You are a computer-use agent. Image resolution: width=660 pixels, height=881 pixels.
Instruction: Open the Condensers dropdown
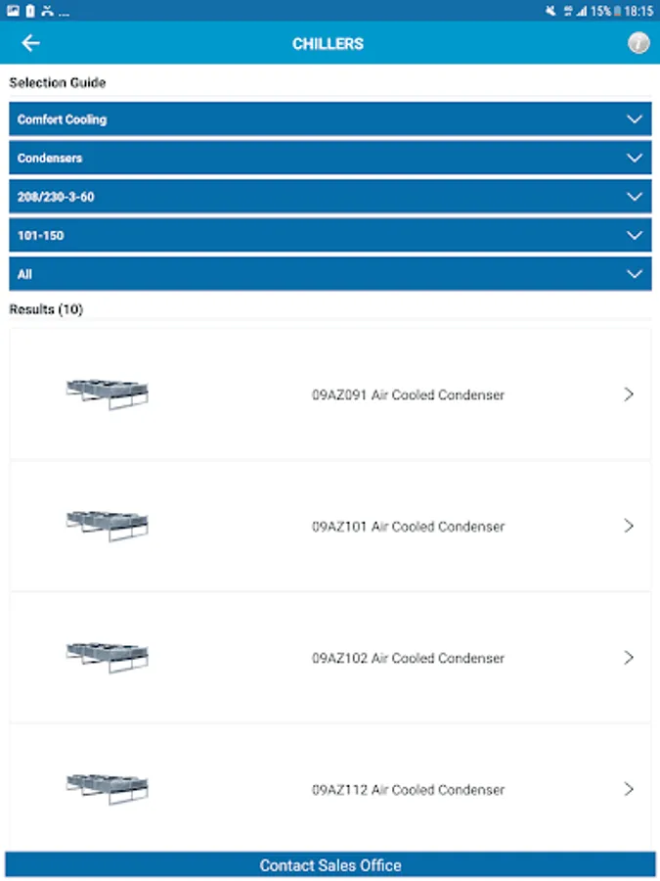click(330, 158)
